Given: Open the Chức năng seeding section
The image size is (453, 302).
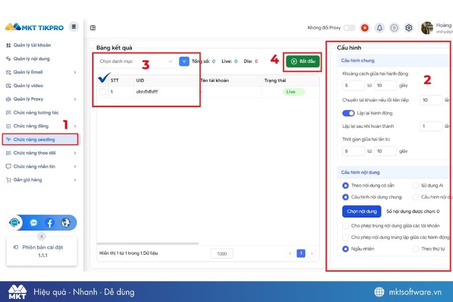Looking at the screenshot, I should pyautogui.click(x=34, y=139).
